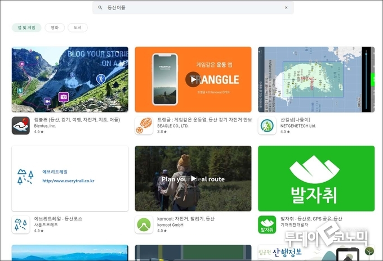Clear the search text with the X icon
383x261 pixels.
click(x=286, y=7)
